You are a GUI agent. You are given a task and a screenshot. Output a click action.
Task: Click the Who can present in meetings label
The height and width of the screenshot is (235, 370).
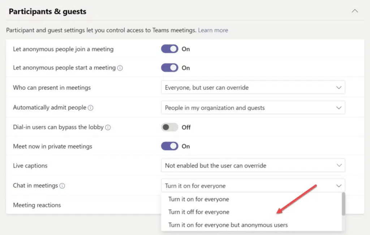click(52, 88)
